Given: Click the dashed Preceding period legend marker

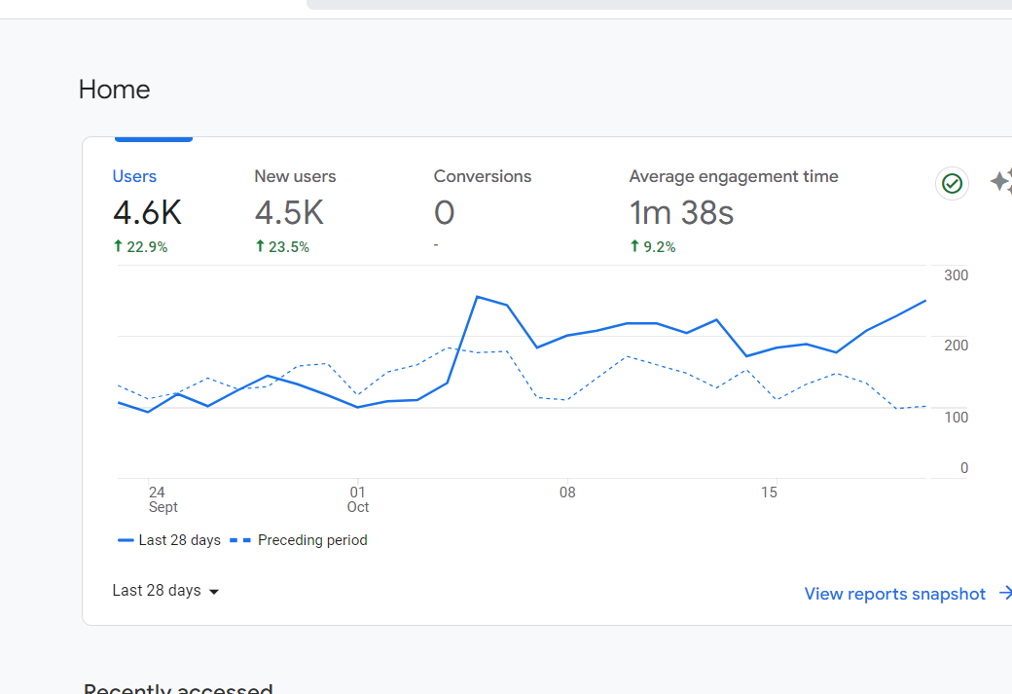Looking at the screenshot, I should click(x=240, y=540).
